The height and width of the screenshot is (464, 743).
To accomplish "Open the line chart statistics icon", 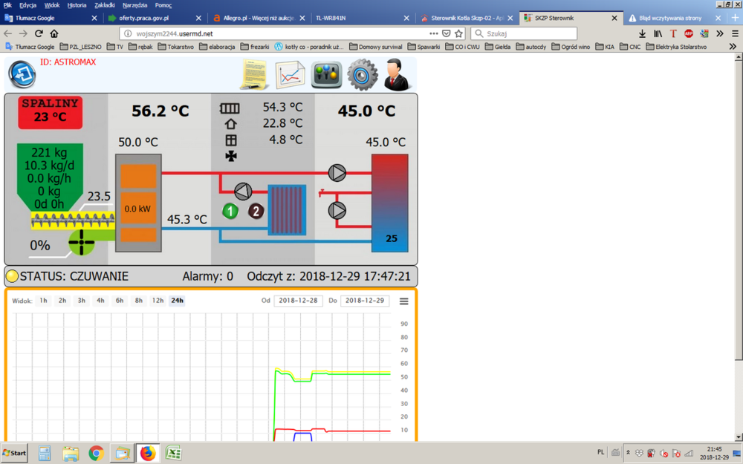I will 290,74.
